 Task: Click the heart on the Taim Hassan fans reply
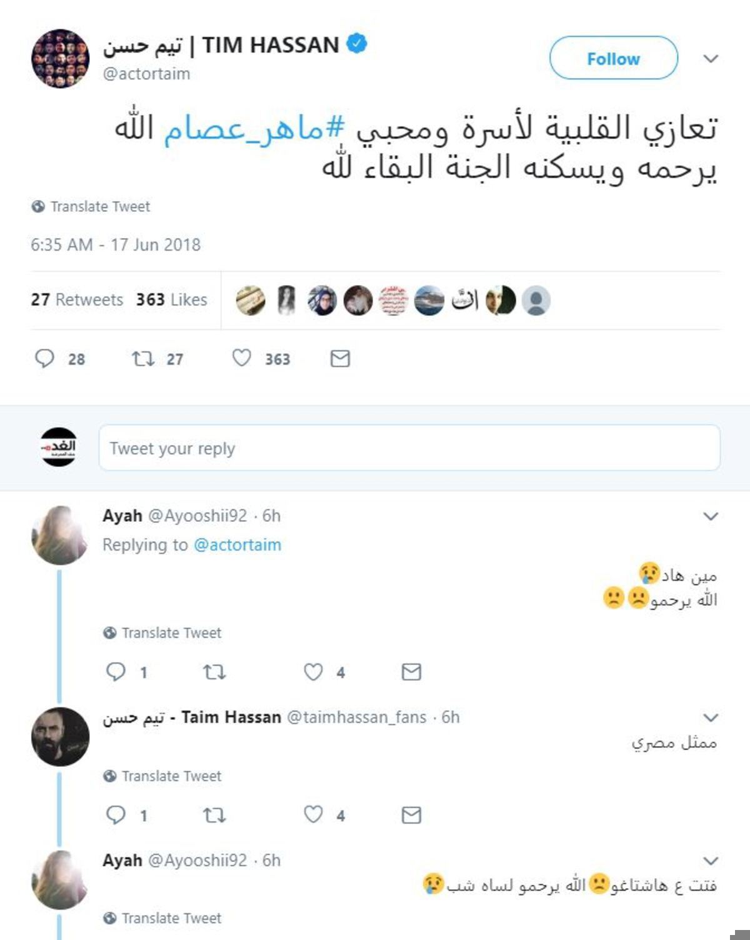(x=313, y=815)
